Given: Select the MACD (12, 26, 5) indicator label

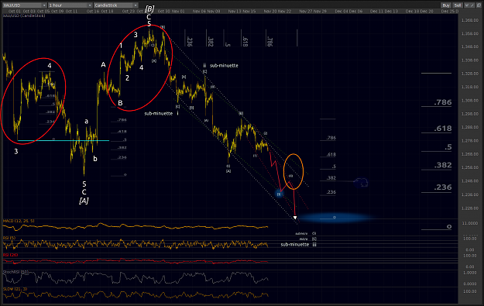Looking at the screenshot, I should click(x=19, y=221).
